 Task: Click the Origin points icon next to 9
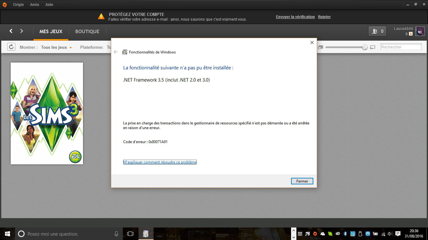coord(411,34)
